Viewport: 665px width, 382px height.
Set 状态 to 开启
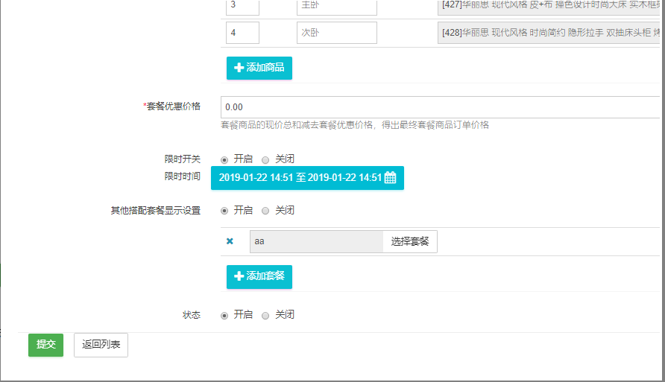point(224,315)
